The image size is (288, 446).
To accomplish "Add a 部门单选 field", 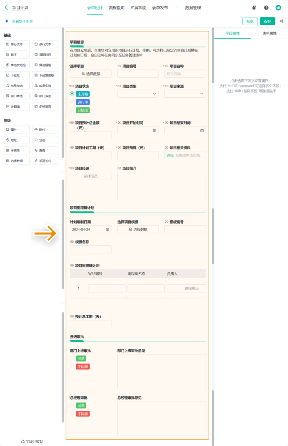I will [16, 96].
